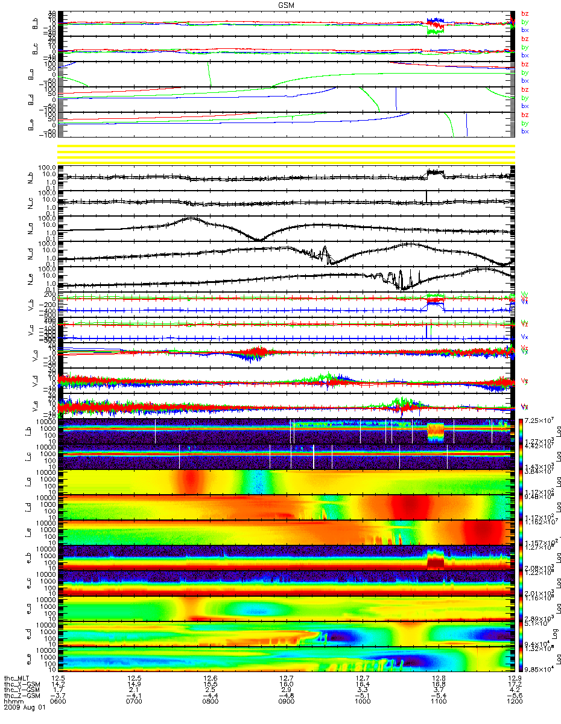561x724 pixels.
Task: Click the bz legend label of panel B_b
Action: tap(525, 13)
